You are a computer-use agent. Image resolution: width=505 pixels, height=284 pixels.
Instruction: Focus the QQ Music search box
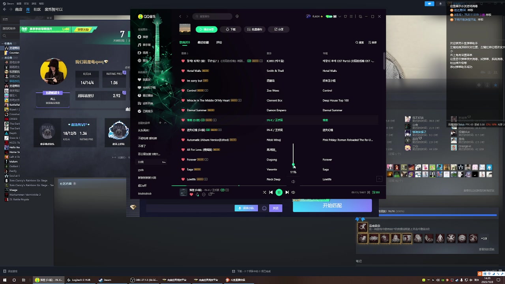tap(212, 17)
